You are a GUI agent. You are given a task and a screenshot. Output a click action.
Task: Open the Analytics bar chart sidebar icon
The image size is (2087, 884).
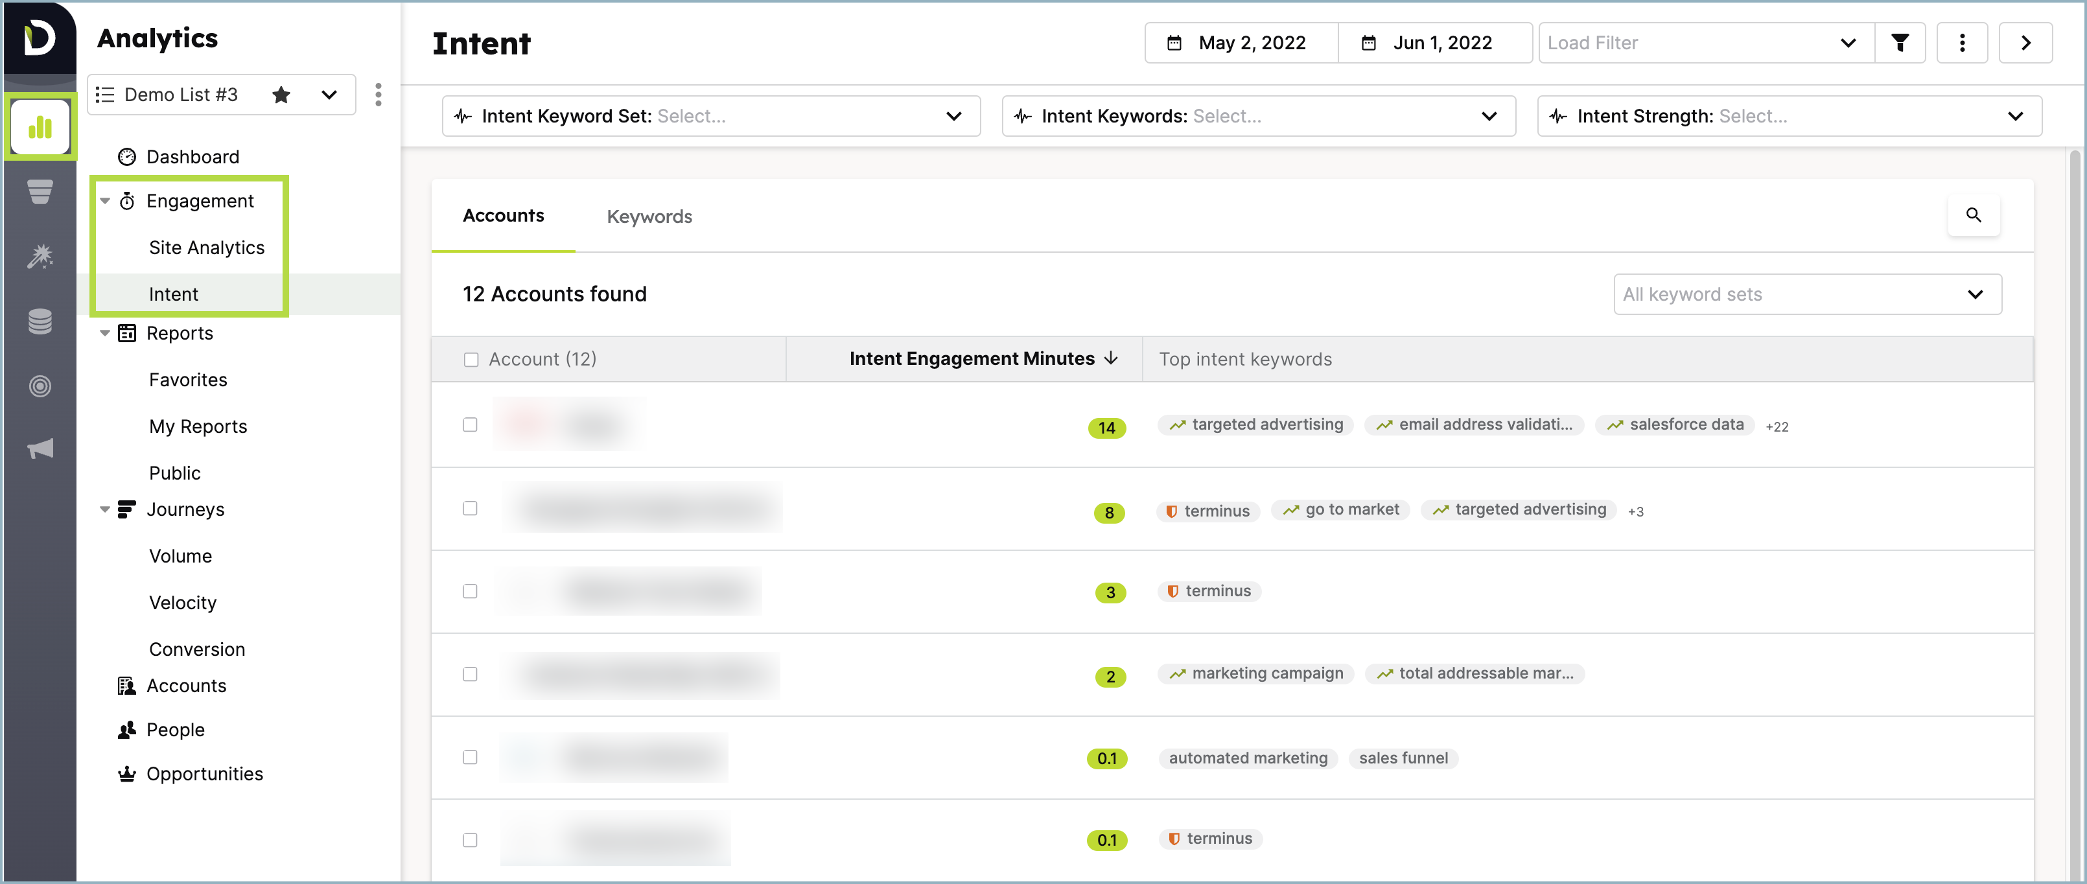40,127
